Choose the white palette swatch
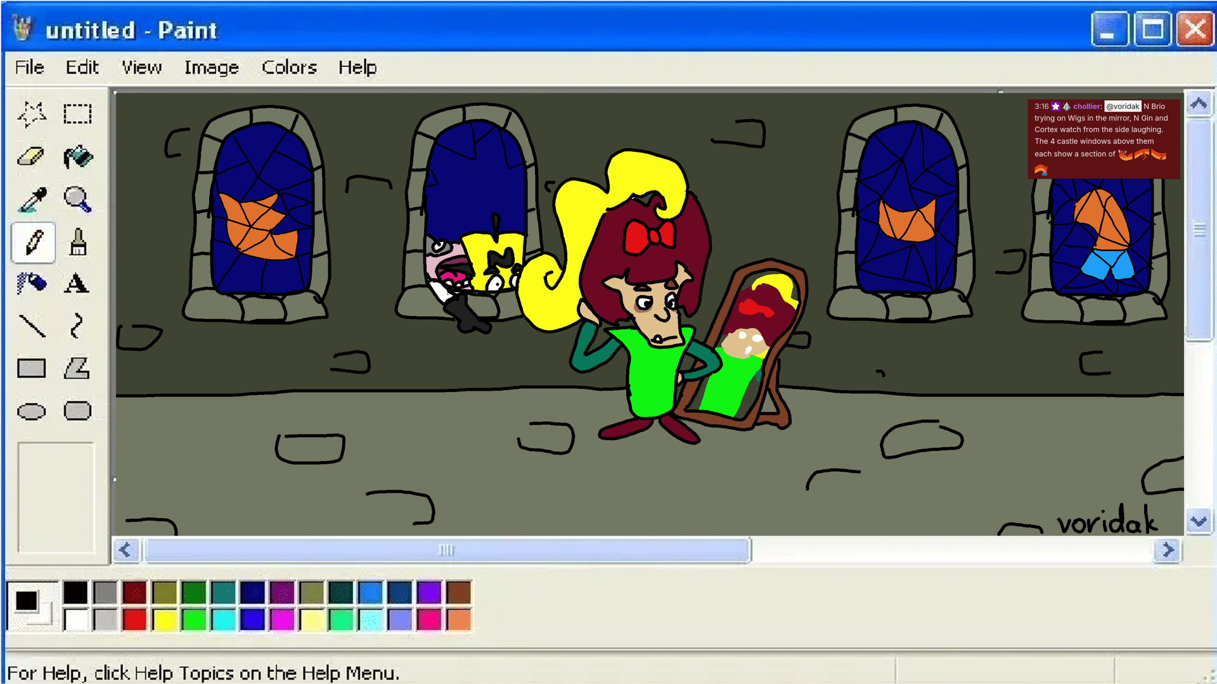The width and height of the screenshot is (1217, 684). (x=75, y=619)
